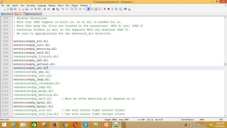Redo the last undone edit
The width and height of the screenshot is (227, 128).
coord(48,9)
